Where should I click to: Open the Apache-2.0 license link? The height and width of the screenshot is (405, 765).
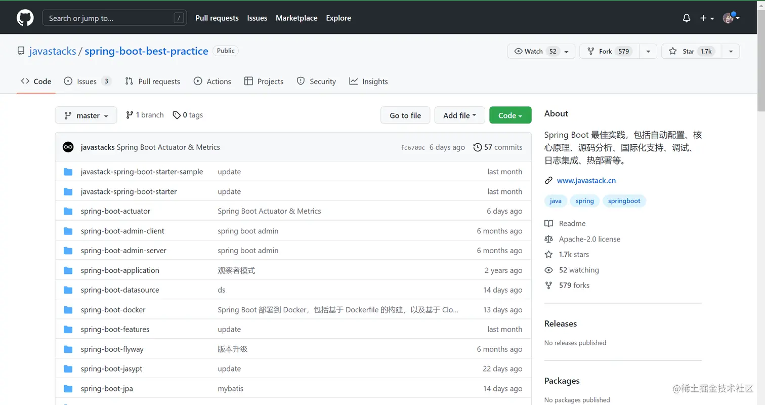pos(582,239)
